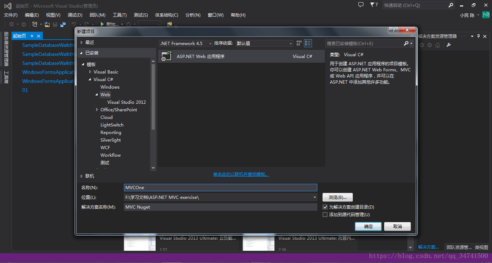492x263 pixels.
Task: Open the notifications flag showing 7
Action: [x=374, y=5]
